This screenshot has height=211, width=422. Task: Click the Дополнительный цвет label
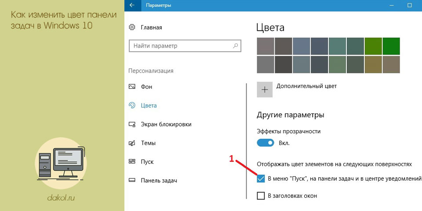(306, 86)
